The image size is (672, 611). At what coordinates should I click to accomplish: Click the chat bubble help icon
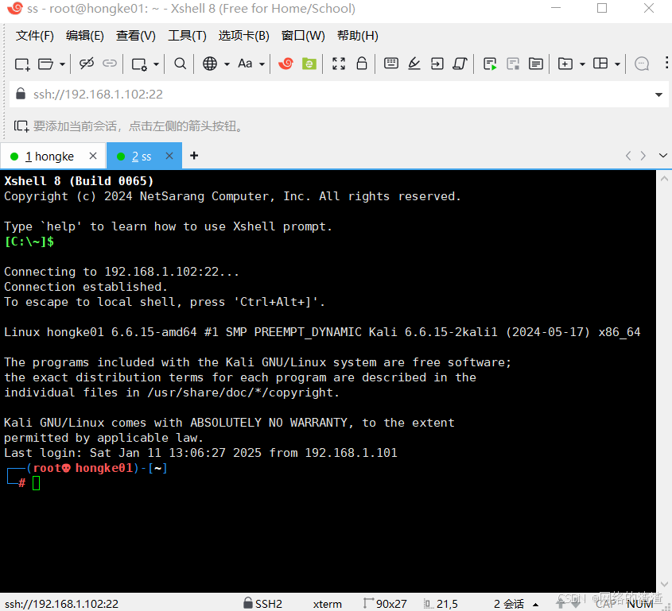[x=642, y=64]
